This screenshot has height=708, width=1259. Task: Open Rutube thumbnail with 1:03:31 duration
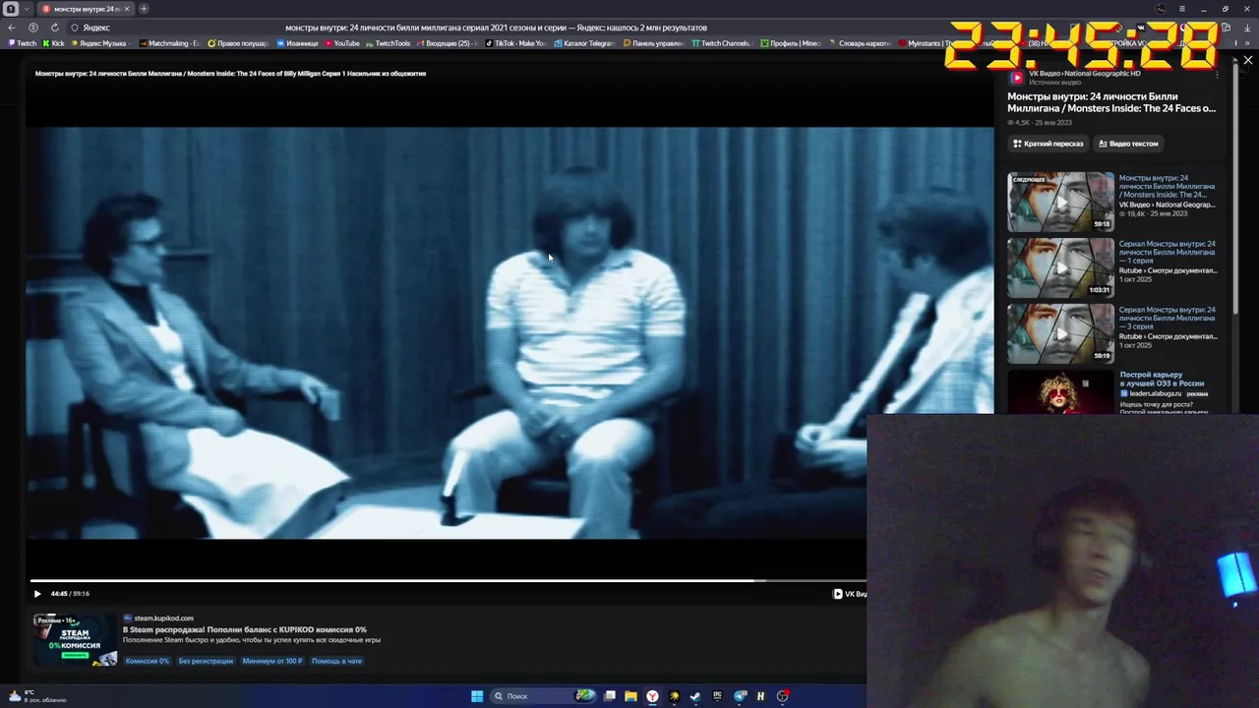(x=1060, y=267)
